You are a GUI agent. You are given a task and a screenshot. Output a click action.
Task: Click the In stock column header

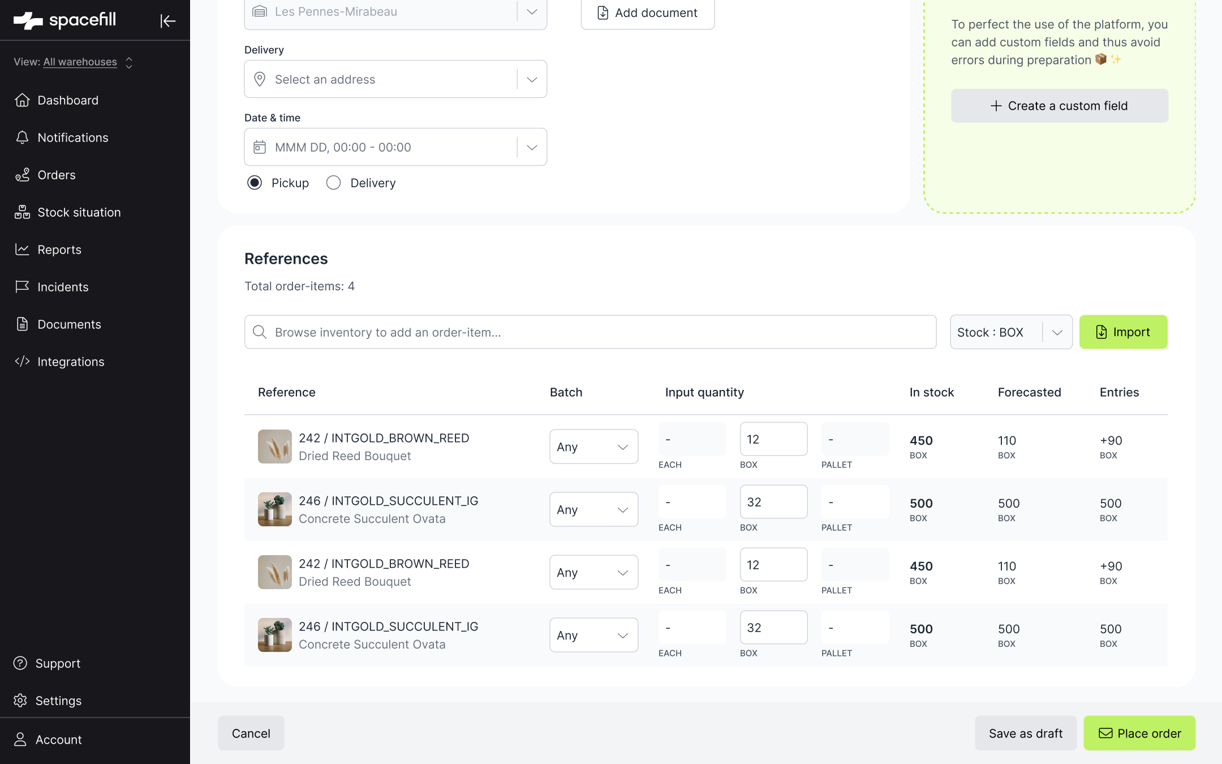[932, 392]
